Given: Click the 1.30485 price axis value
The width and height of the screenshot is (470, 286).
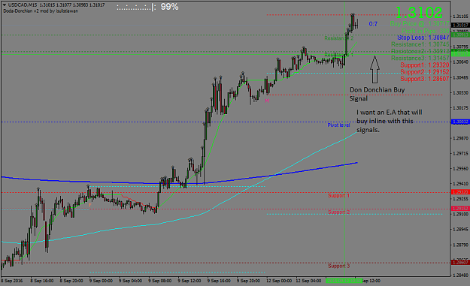Looking at the screenshot, I should (461, 77).
